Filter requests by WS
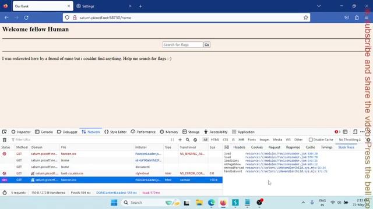 [x=288, y=140]
